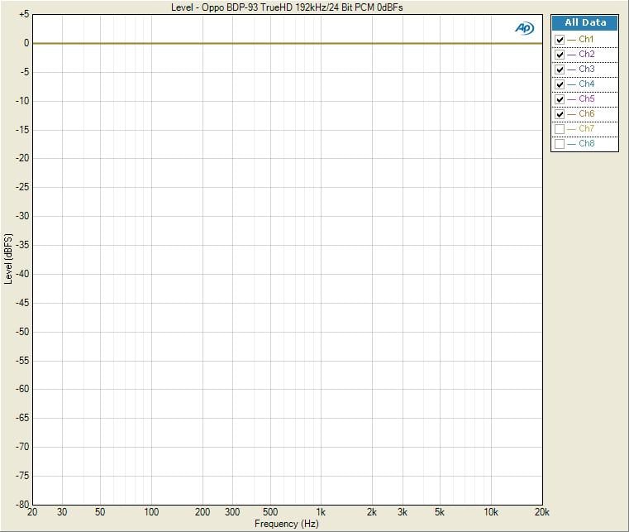629x532 pixels.
Task: Click the -40 level axis tick label
Action: (x=22, y=274)
